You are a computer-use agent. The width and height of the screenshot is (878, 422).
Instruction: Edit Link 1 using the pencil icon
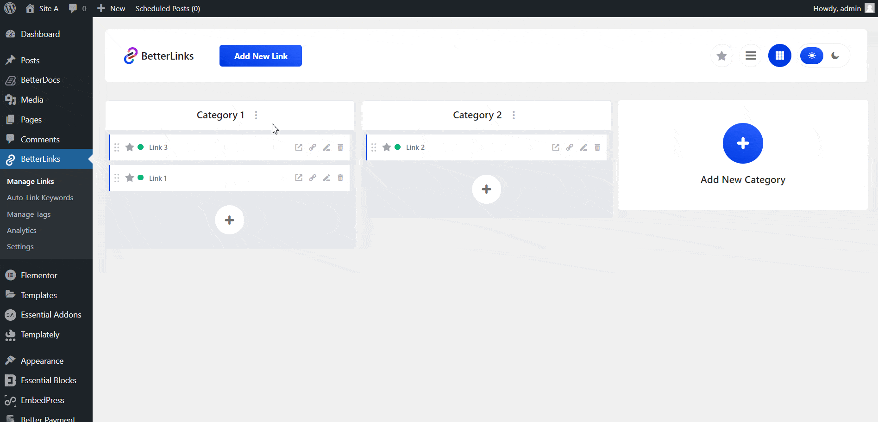[326, 177]
